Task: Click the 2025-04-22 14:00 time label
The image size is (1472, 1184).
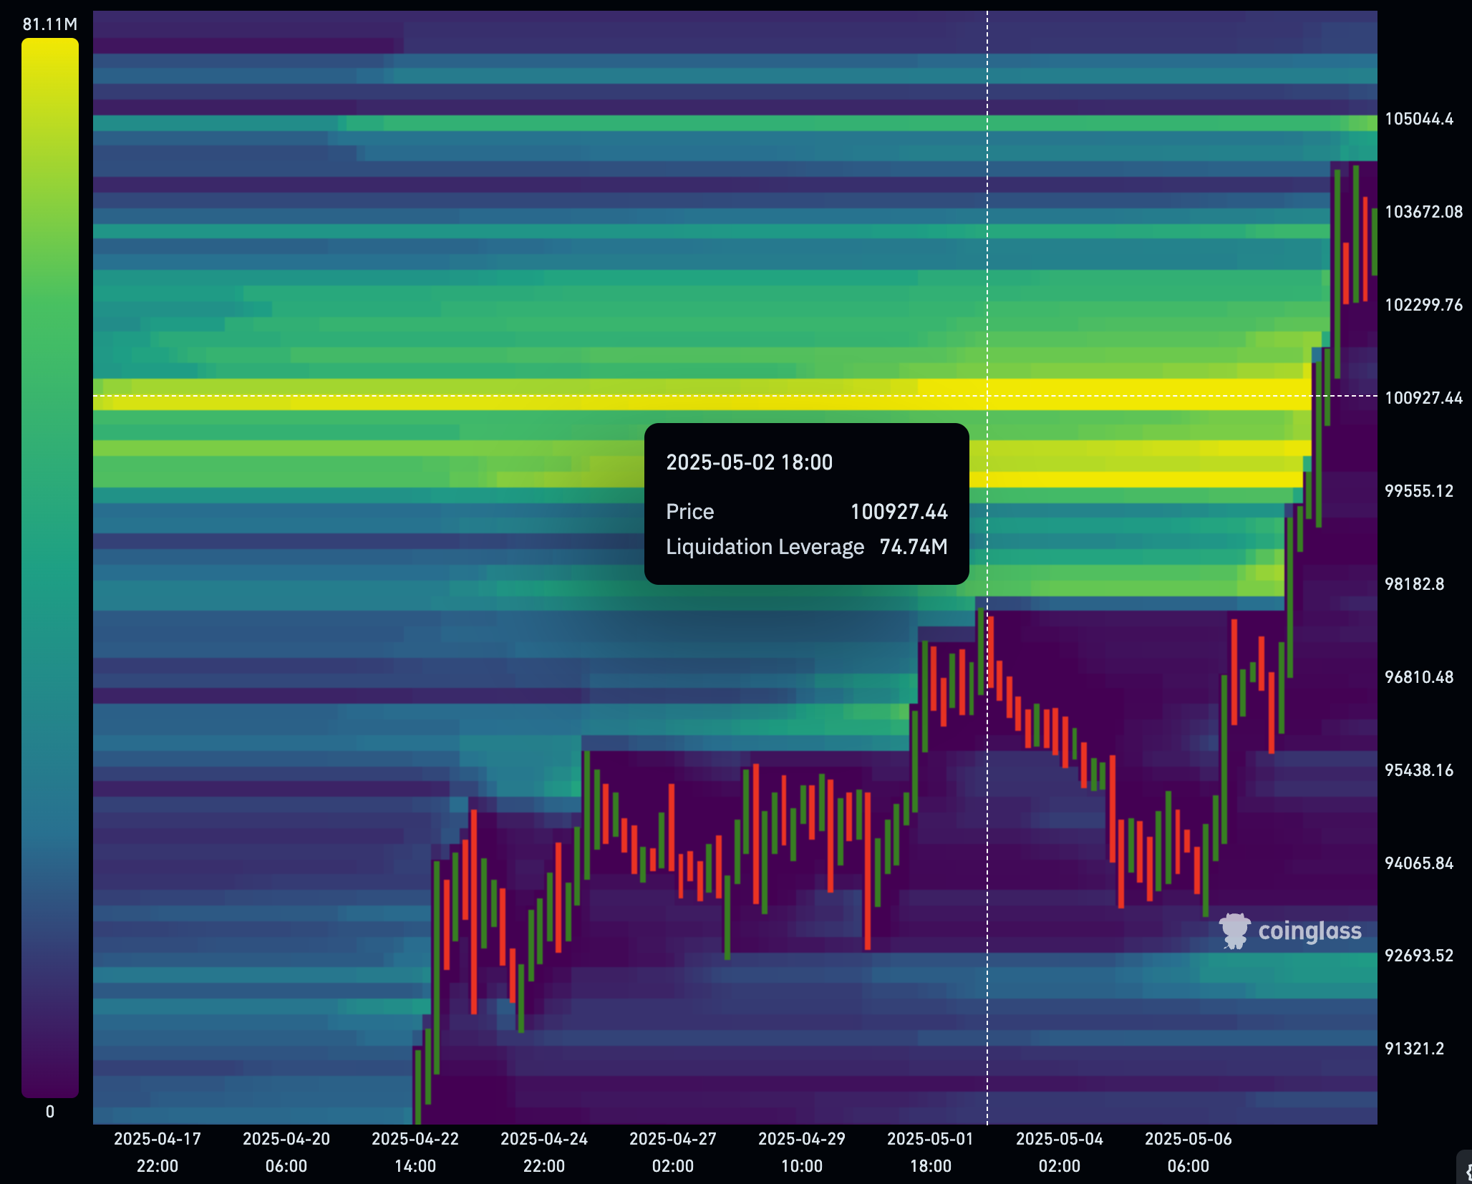Action: tap(415, 1152)
